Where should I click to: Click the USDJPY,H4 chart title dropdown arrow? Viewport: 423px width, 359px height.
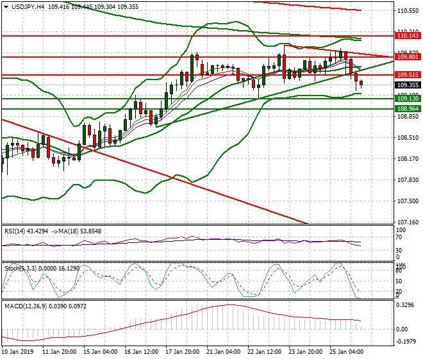(x=6, y=7)
